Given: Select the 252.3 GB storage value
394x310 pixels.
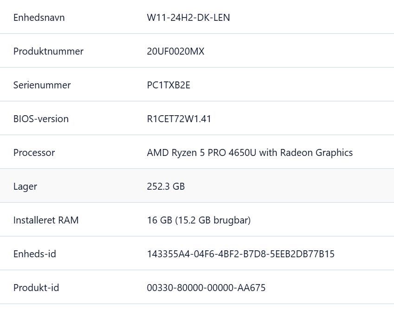Looking at the screenshot, I should click(166, 186).
